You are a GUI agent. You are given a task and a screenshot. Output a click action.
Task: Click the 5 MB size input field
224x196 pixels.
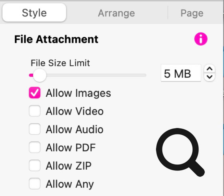tap(181, 73)
